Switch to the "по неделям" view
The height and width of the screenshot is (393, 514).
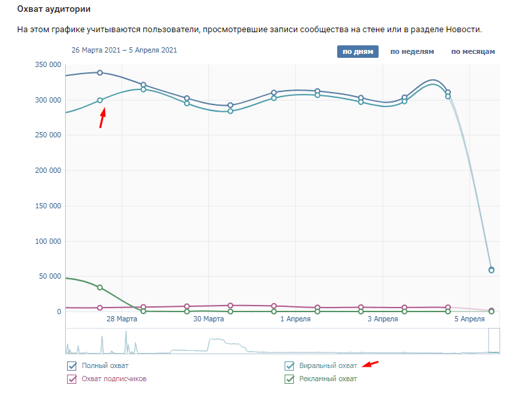coord(412,51)
